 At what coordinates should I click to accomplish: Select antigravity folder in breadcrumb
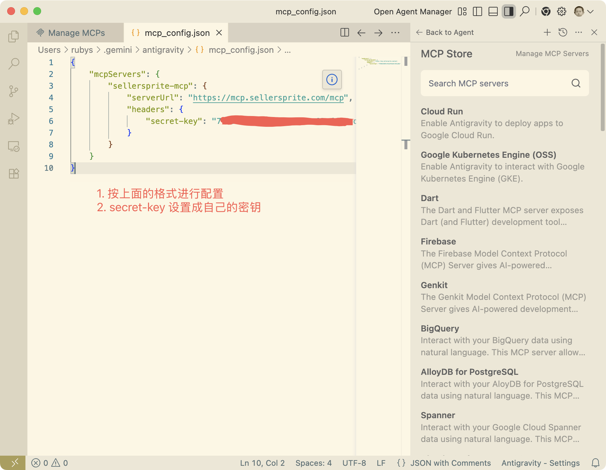point(163,50)
